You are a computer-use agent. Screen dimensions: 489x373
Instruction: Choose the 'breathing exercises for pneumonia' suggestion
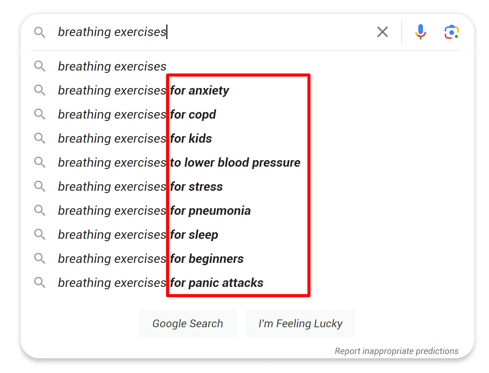(154, 210)
